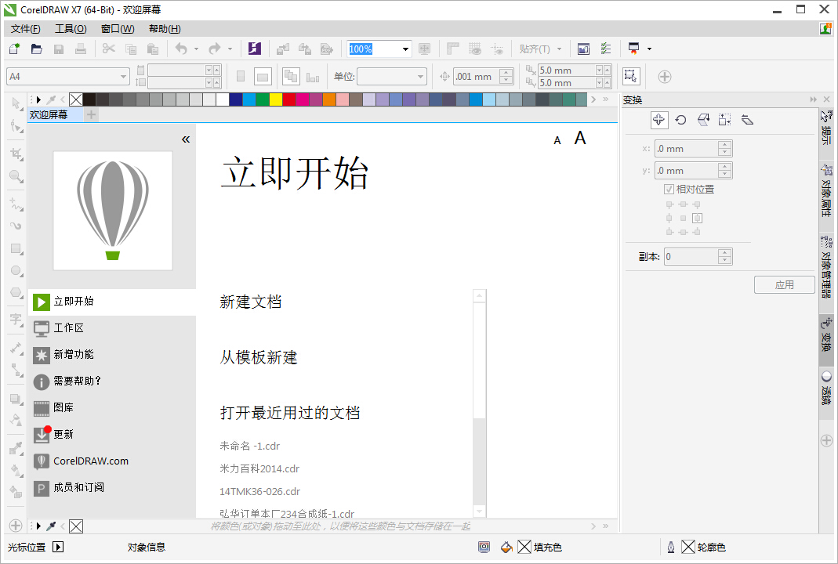
Task: Click the Print icon in the toolbar
Action: click(x=81, y=49)
